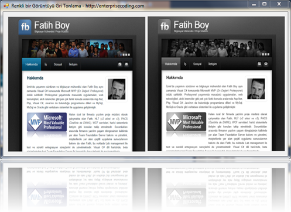
Task: Click message icon in grayscale image navbar
Action: click(266, 64)
